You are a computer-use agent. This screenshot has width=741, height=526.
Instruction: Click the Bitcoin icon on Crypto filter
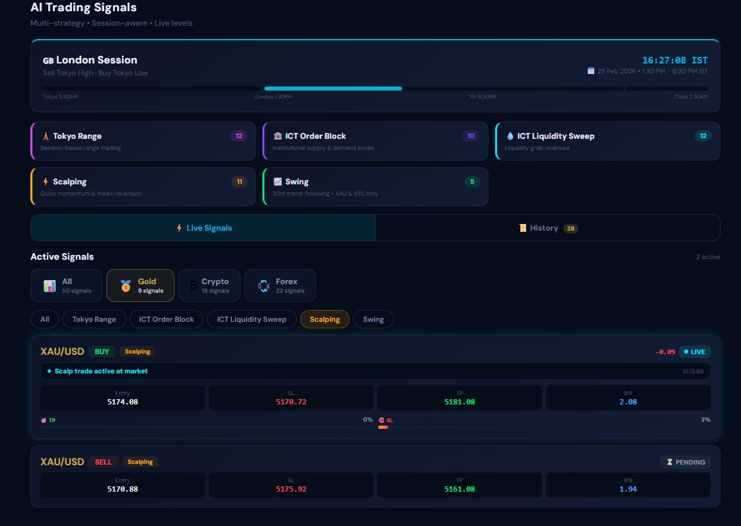coord(193,285)
